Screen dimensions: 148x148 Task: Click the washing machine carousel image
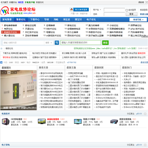point(18,90)
